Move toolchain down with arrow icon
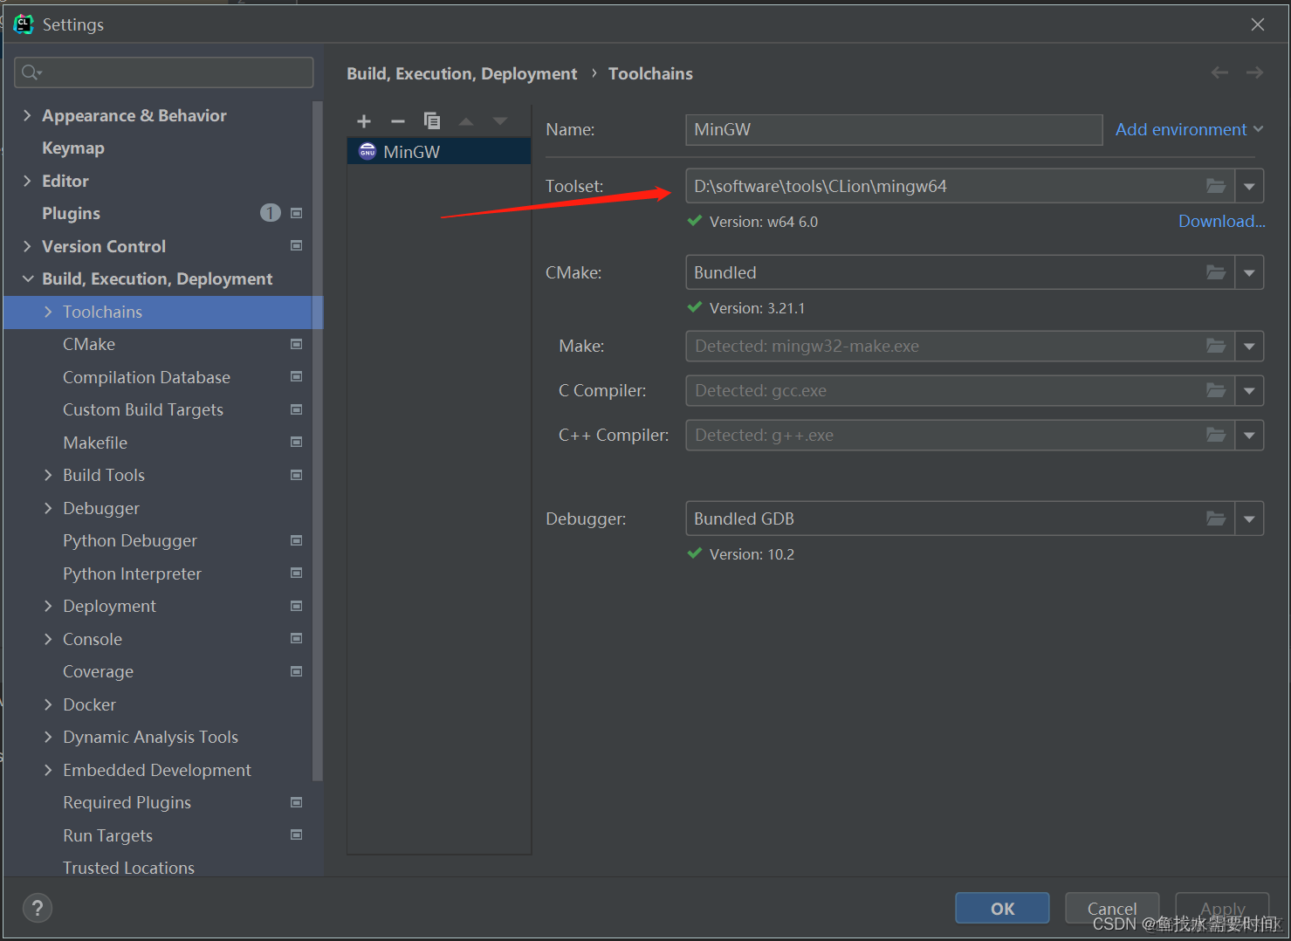Viewport: 1291px width, 941px height. pyautogui.click(x=499, y=121)
